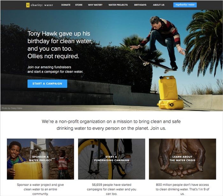Click the 56,659 people have started description
This screenshot has width=223, height=196.
click(x=111, y=189)
